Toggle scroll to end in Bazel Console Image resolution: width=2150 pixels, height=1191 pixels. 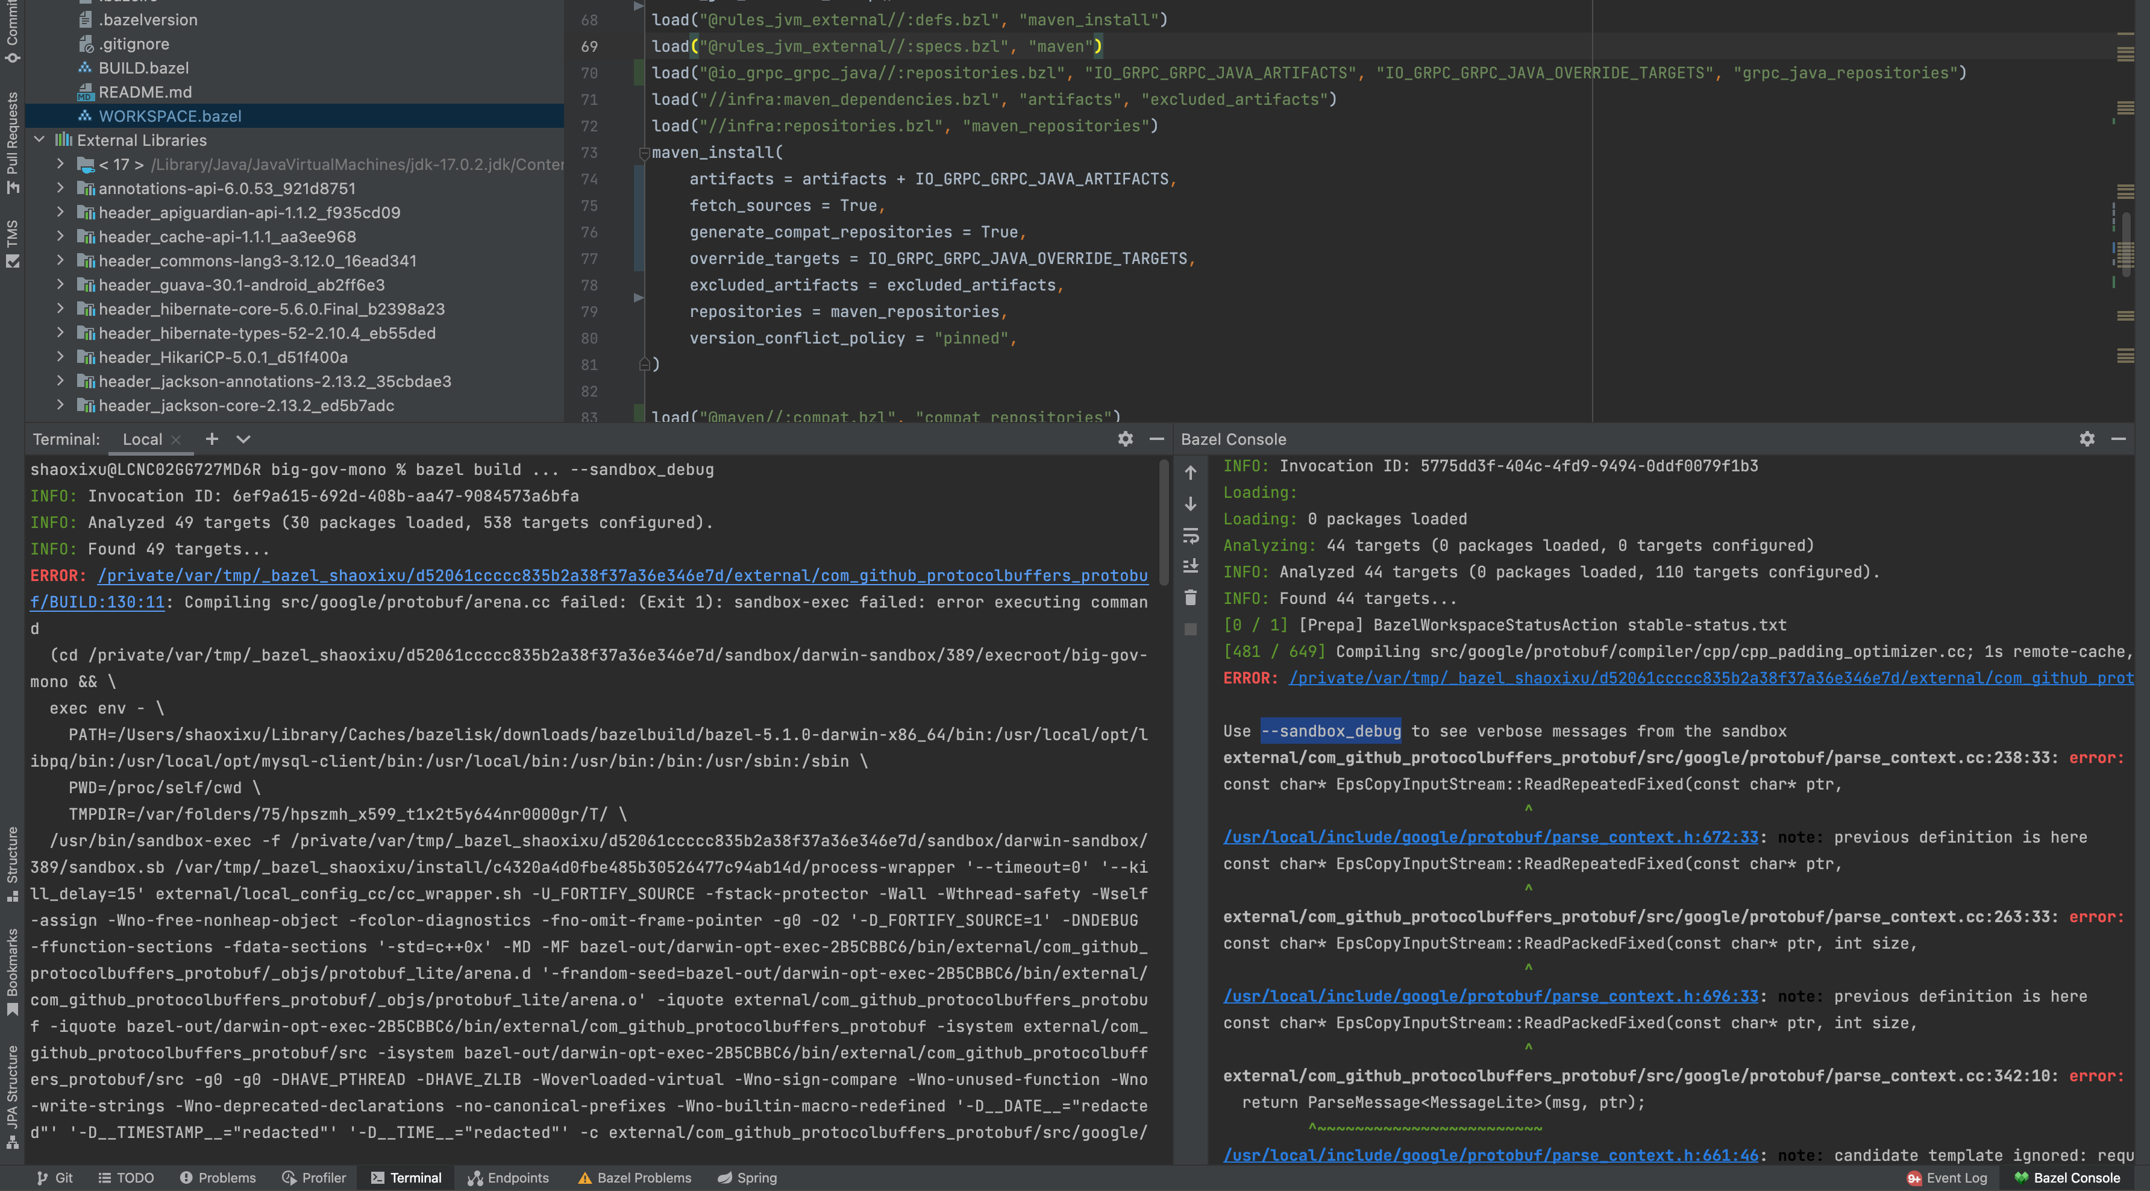(x=1191, y=567)
